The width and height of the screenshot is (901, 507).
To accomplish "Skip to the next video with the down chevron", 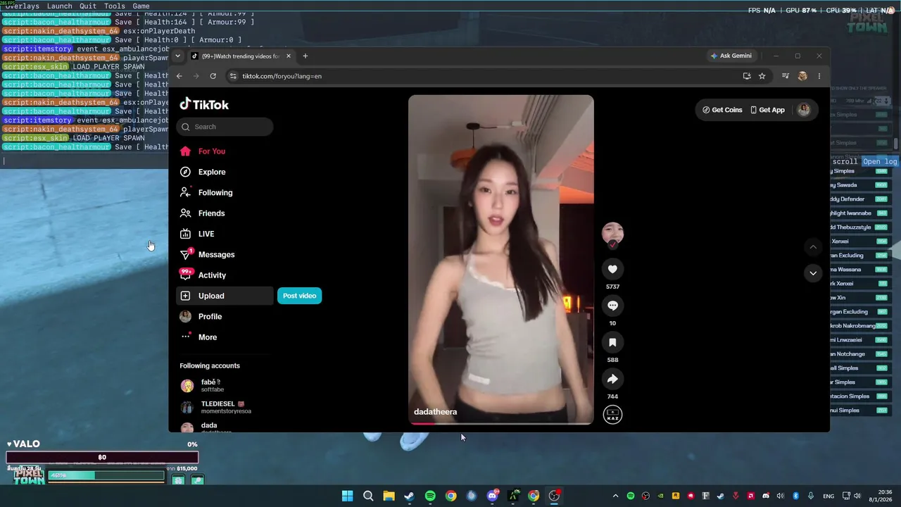I will [813, 273].
